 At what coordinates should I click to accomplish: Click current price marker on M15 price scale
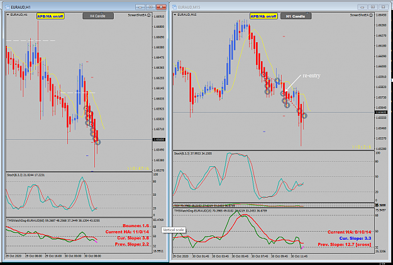381,112
